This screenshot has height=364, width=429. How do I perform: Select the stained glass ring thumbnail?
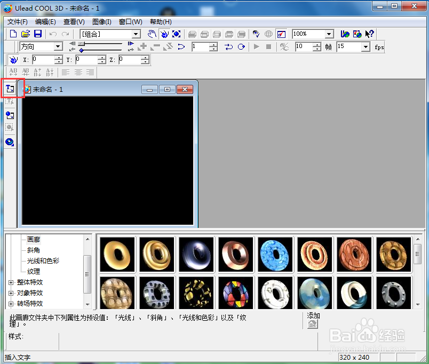click(235, 293)
